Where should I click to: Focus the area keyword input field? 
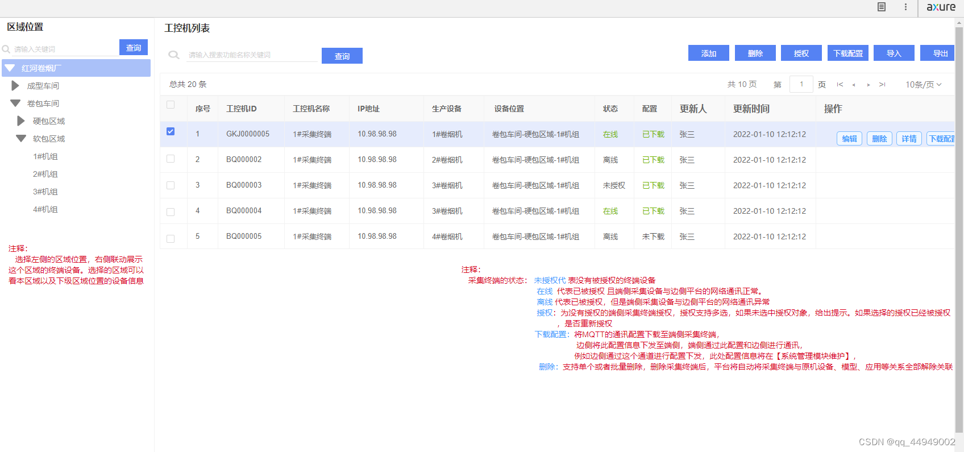[x=65, y=49]
